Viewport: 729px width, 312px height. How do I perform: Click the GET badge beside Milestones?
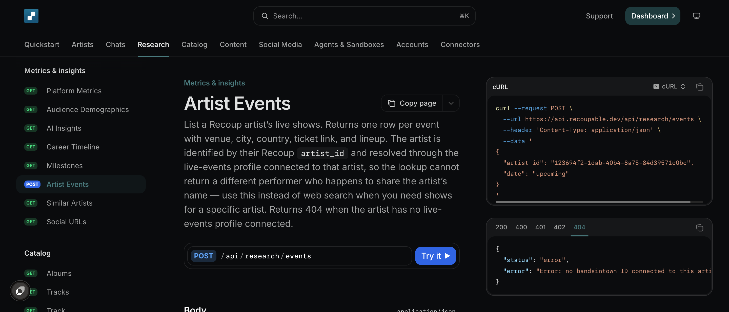tap(31, 166)
